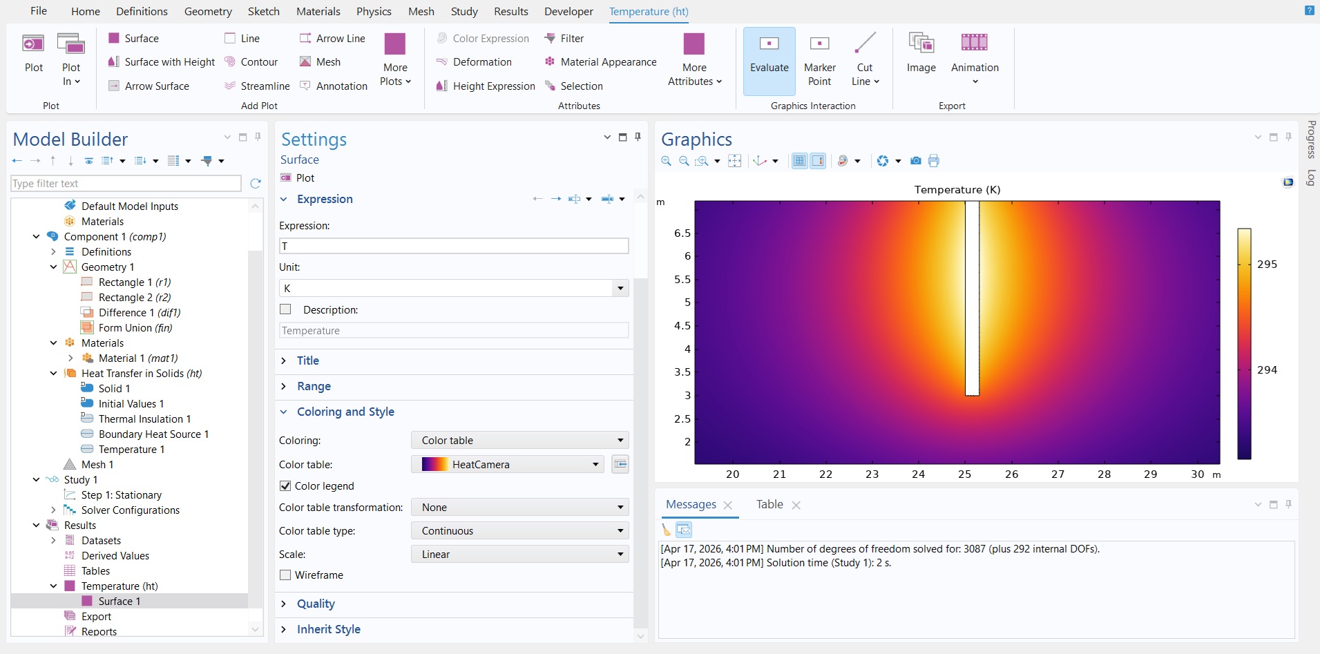Take a snapshot with camera icon

(915, 161)
